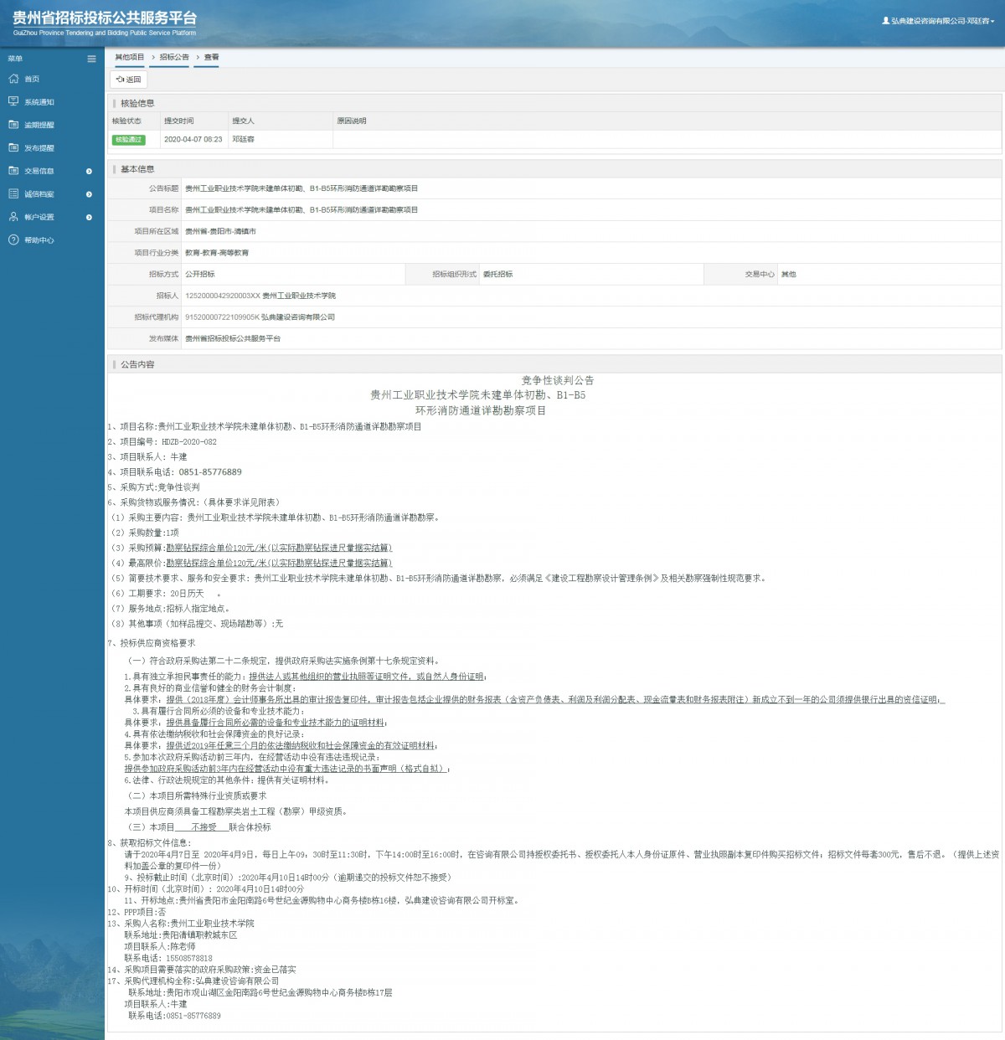This screenshot has width=1005, height=1040.
Task: Click the 公告内容 section header
Action: tap(137, 364)
